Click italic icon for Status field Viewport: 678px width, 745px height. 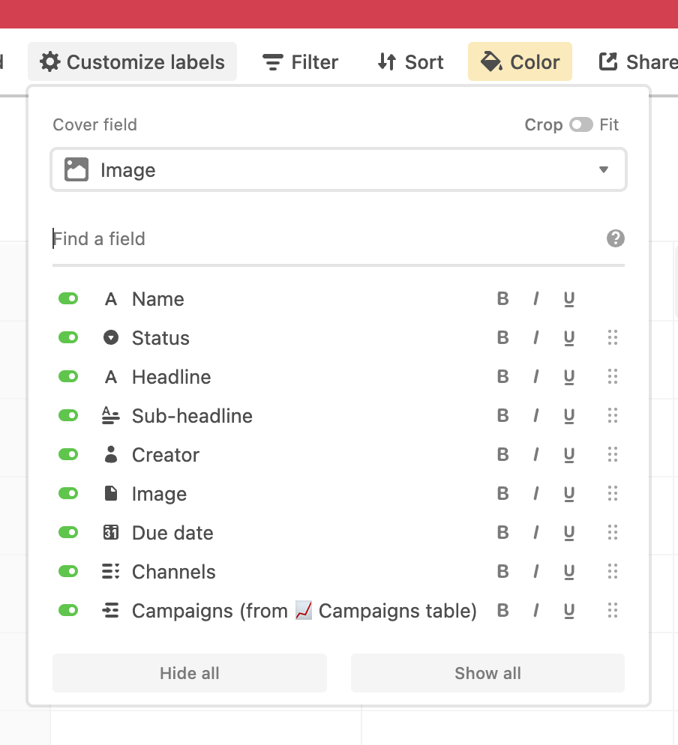coord(535,338)
